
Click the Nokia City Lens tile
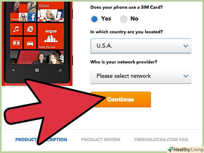coord(51,36)
